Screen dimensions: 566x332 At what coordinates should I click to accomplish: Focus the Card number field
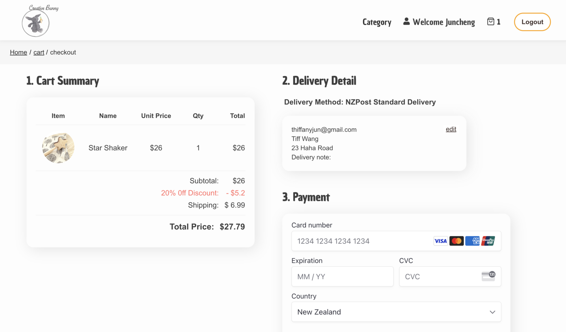(x=361, y=241)
